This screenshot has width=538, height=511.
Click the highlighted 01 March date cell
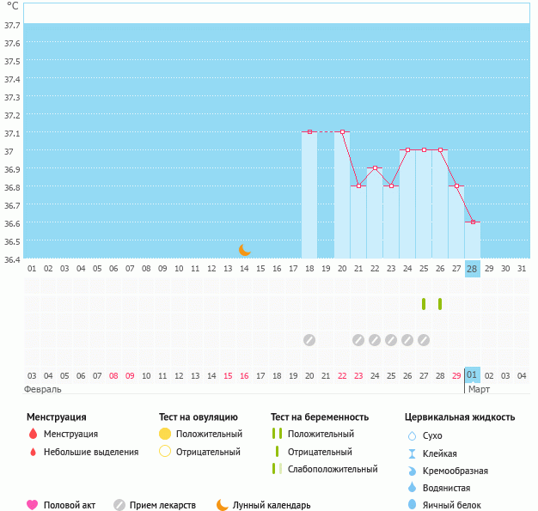click(x=472, y=375)
